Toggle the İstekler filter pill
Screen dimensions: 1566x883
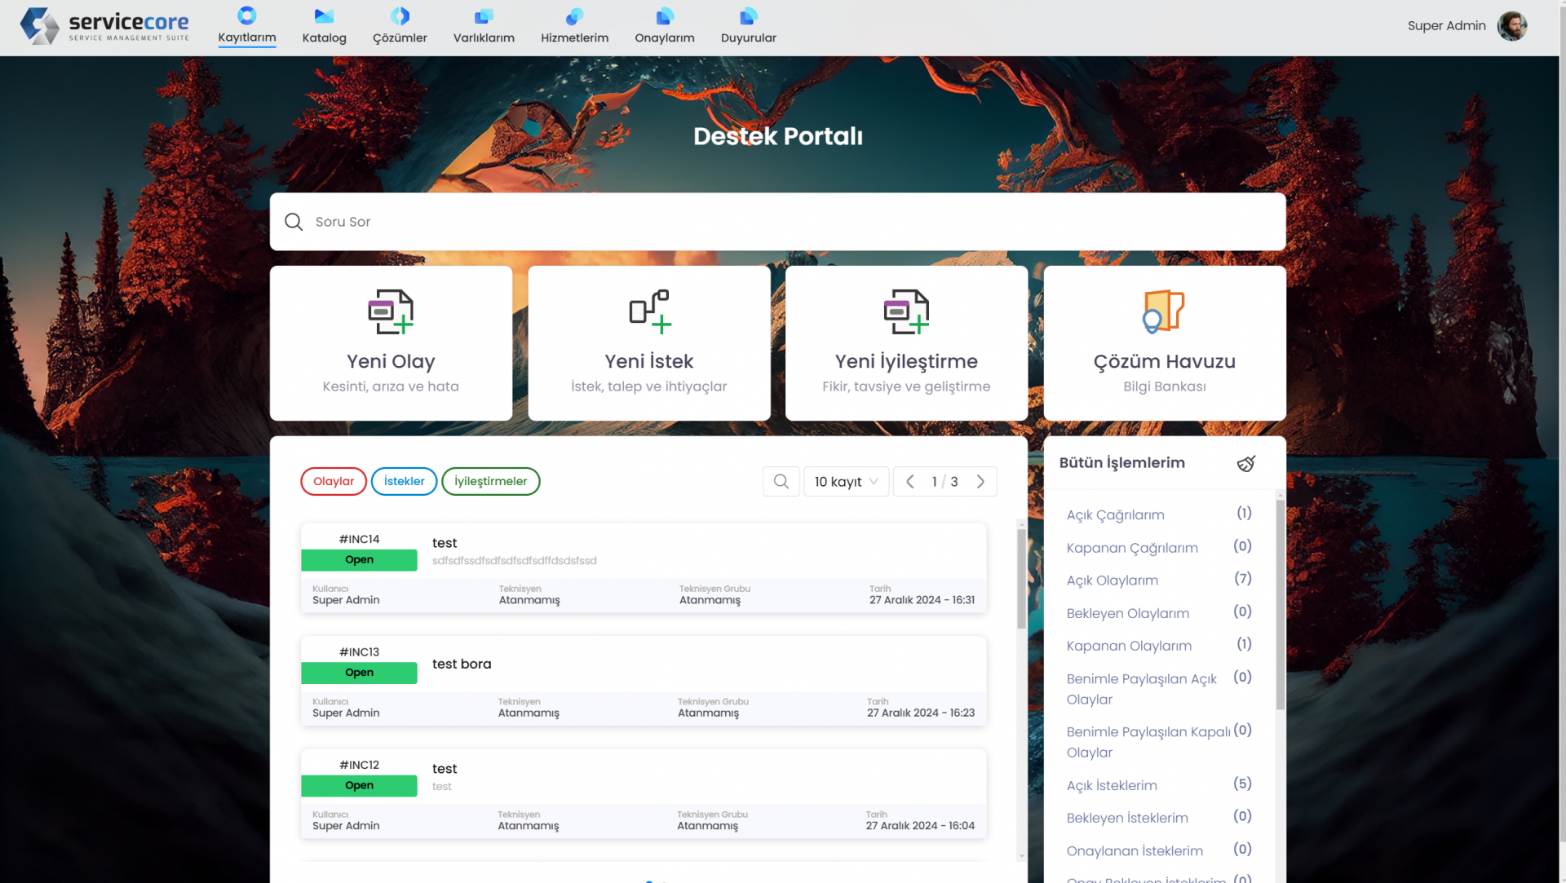click(404, 481)
